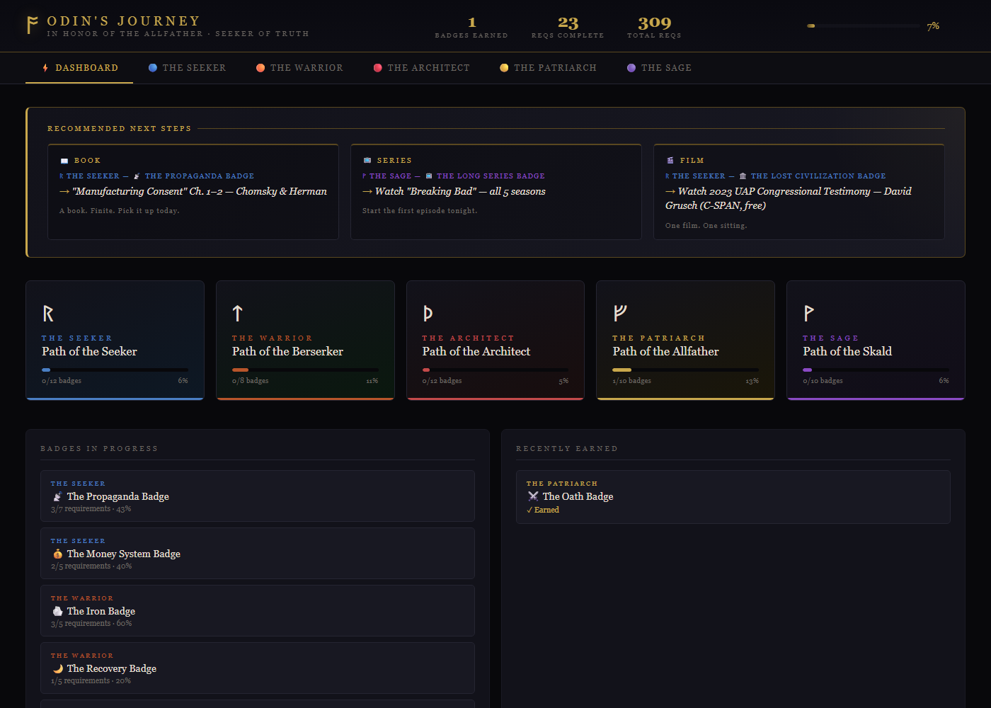Viewport: 991px width, 708px height.
Task: Click the money bag icon of Money System Badge
Action: 57,554
